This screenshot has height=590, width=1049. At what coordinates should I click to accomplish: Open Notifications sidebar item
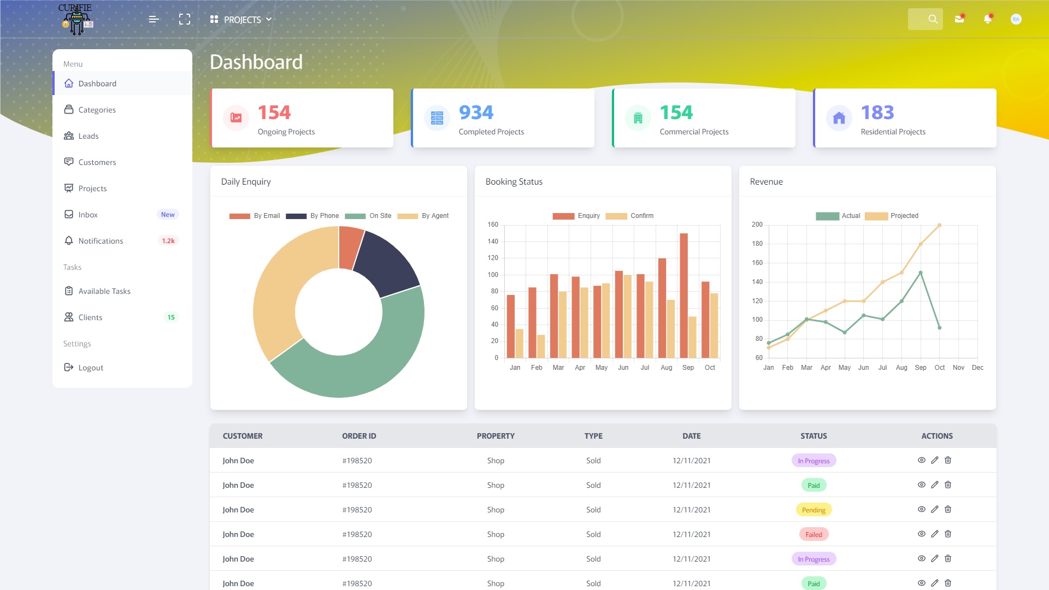pyautogui.click(x=122, y=241)
